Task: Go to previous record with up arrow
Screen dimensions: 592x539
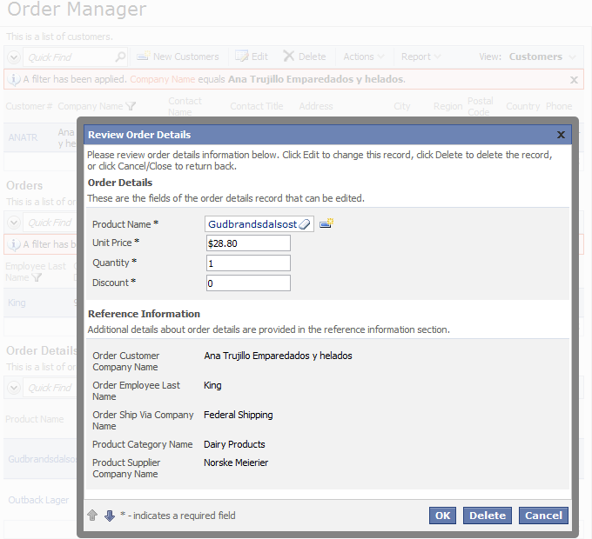Action: coord(92,516)
